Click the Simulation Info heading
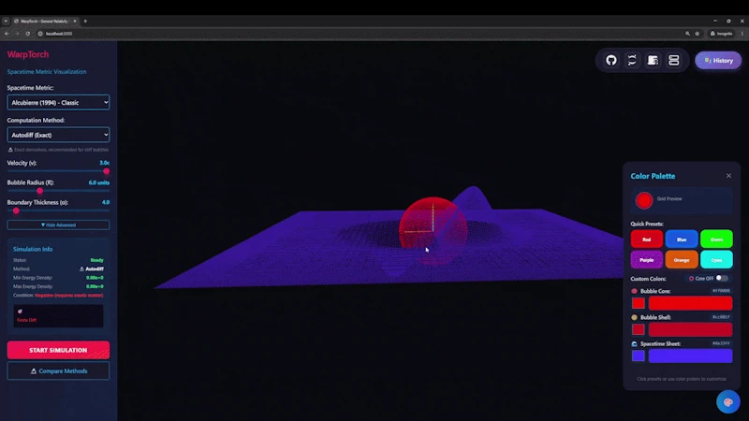Viewport: 749px width, 421px height. (33, 249)
